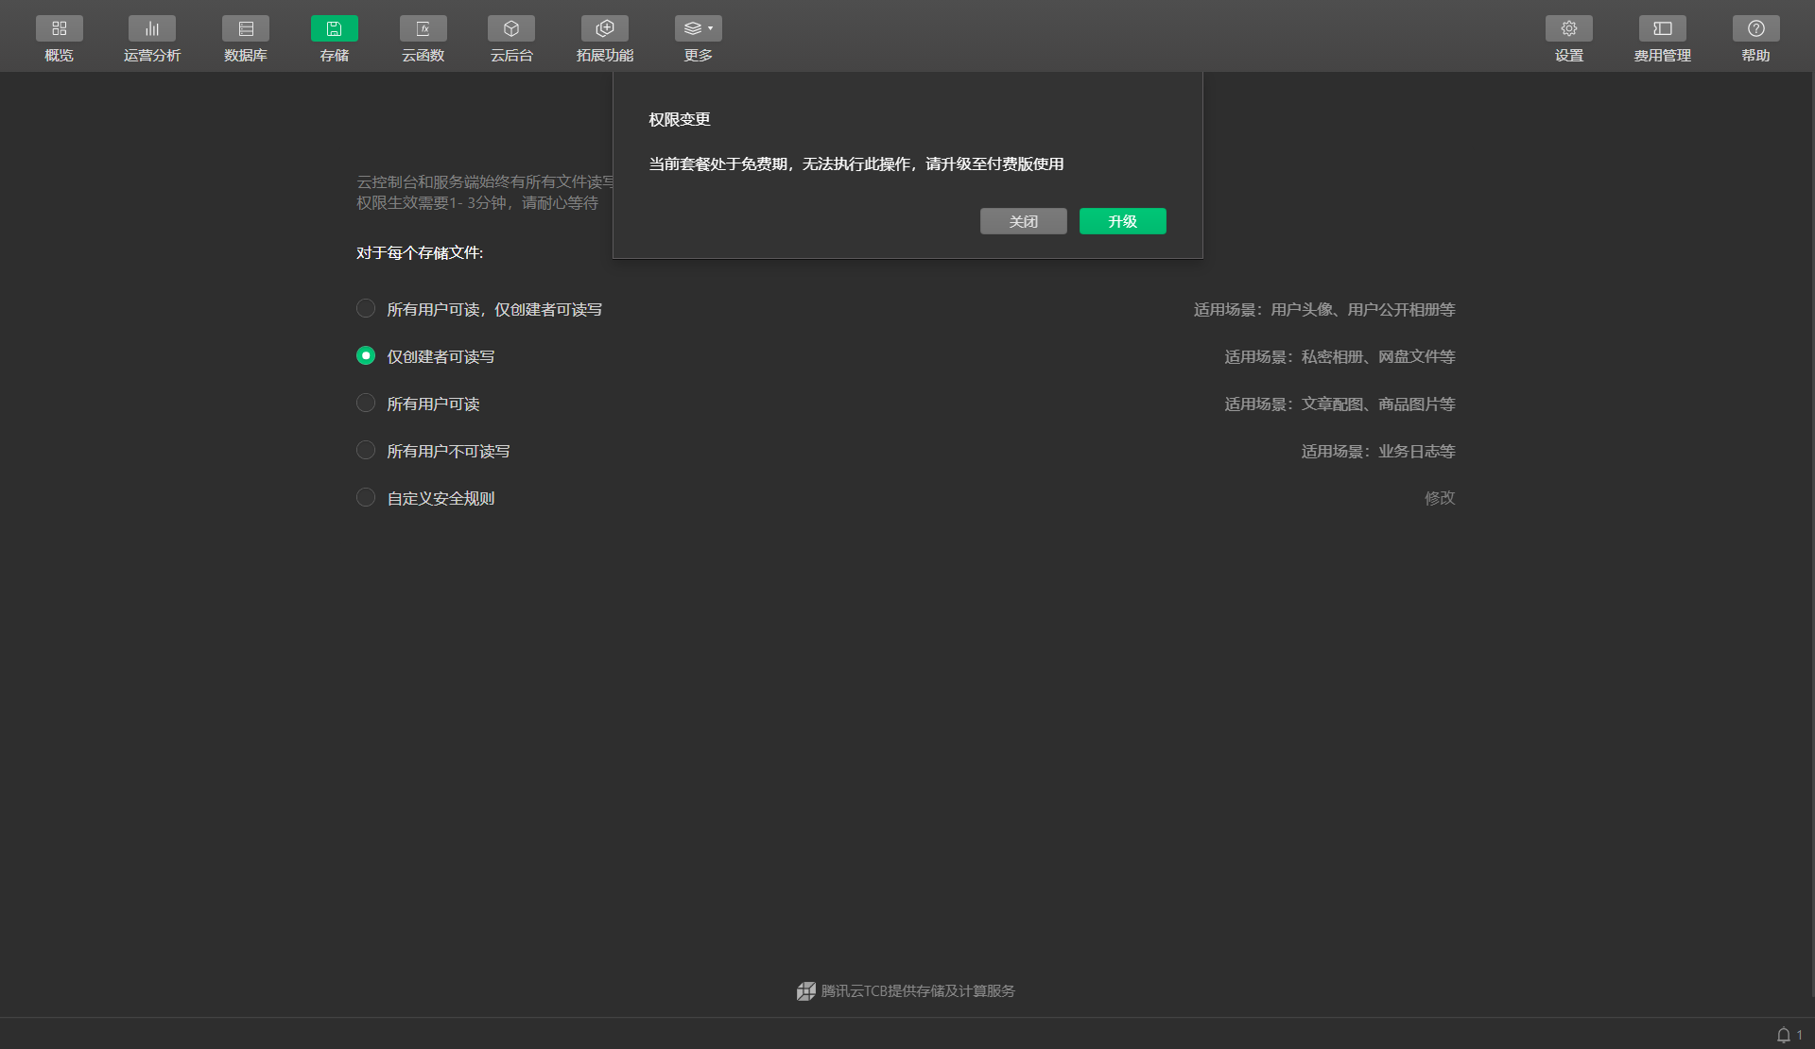Image resolution: width=1815 pixels, height=1049 pixels.
Task: Open the 云后台 cloud backend icon
Action: pos(511,29)
